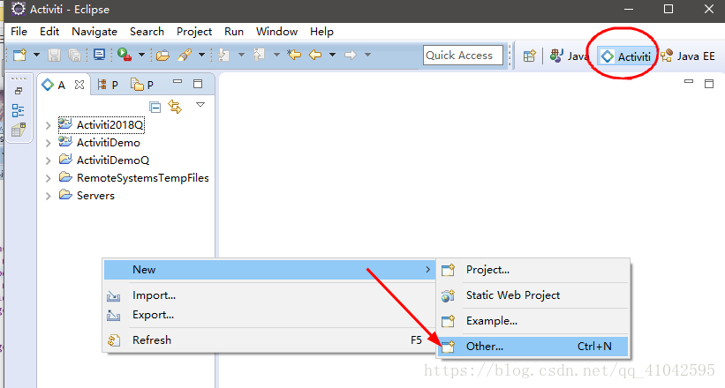Open the Search toolbar dropdown arrow

(x=201, y=55)
